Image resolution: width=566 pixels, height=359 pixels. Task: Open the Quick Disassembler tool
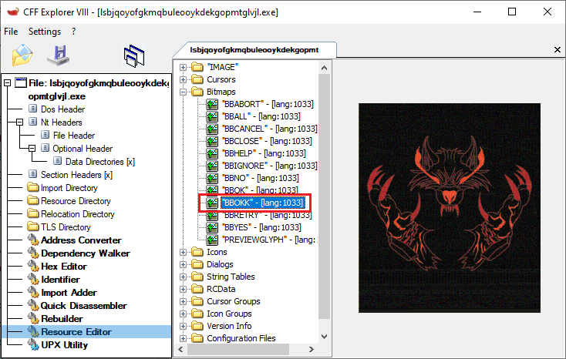click(x=83, y=305)
